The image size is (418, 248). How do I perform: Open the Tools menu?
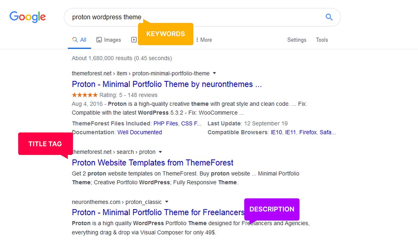click(322, 40)
